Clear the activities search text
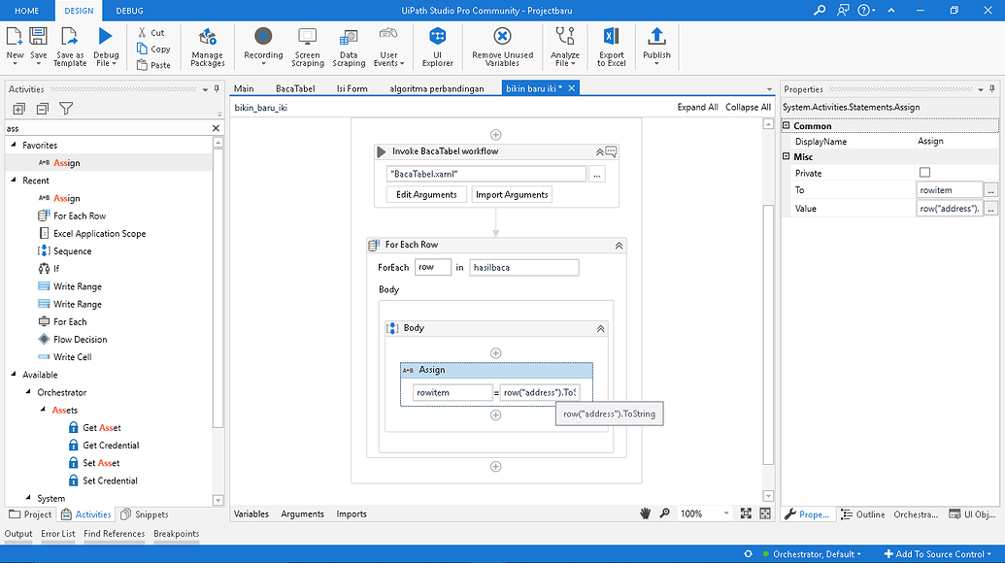Image resolution: width=1005 pixels, height=563 pixels. [x=216, y=128]
